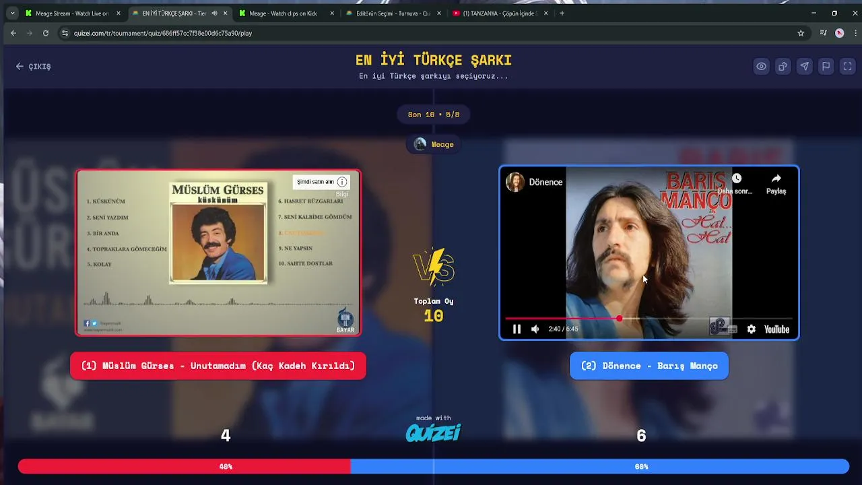
Task: Click the Bayar logo on left video
Action: [x=345, y=321]
